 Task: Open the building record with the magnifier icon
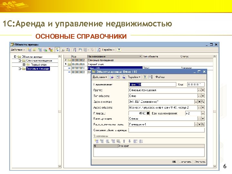203,102
